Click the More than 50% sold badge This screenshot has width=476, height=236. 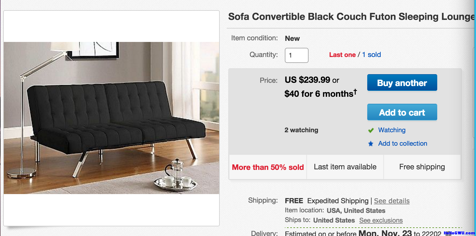268,167
